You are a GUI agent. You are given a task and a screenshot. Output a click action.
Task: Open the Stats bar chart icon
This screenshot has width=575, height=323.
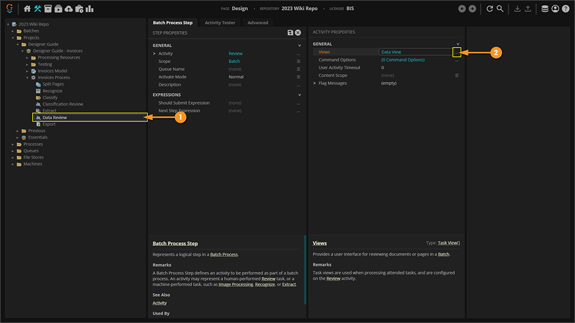(90, 9)
